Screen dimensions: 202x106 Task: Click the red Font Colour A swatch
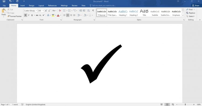coord(58,15)
